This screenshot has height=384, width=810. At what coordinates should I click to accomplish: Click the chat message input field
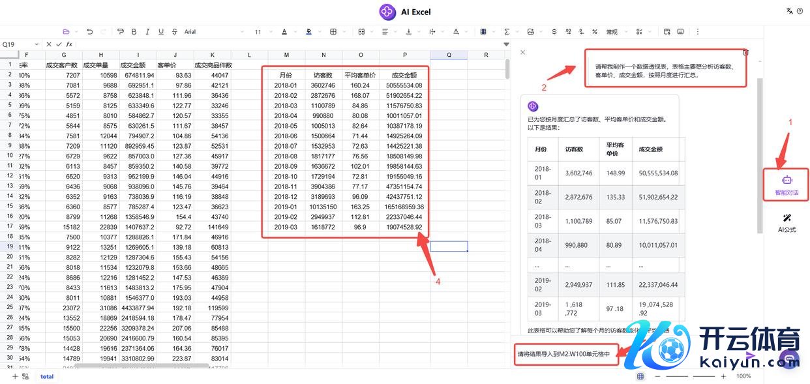[x=565, y=354]
